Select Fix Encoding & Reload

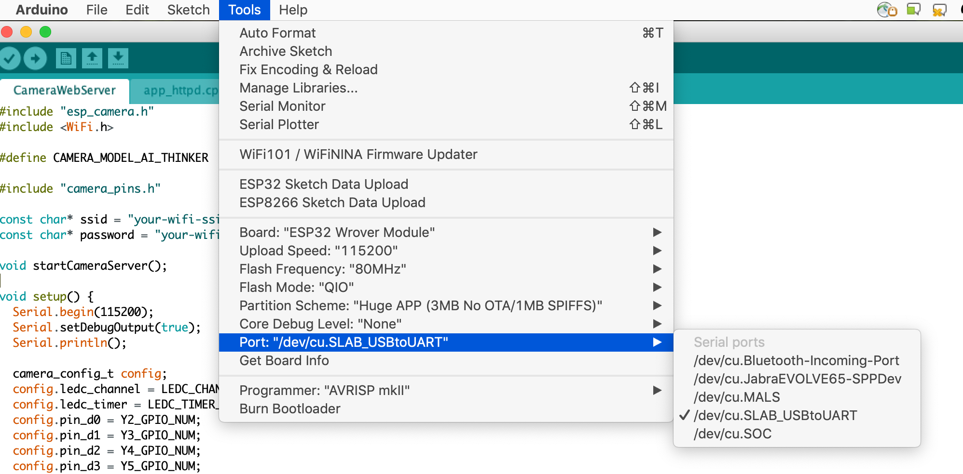446,69
